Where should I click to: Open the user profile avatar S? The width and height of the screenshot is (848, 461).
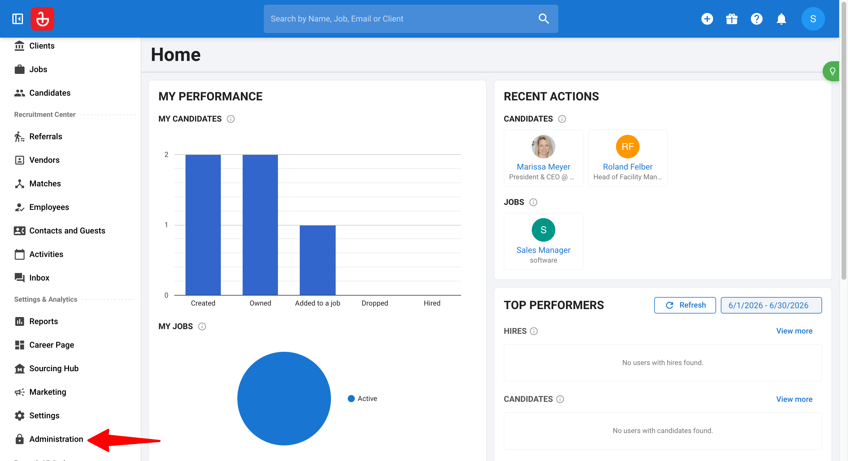[813, 19]
